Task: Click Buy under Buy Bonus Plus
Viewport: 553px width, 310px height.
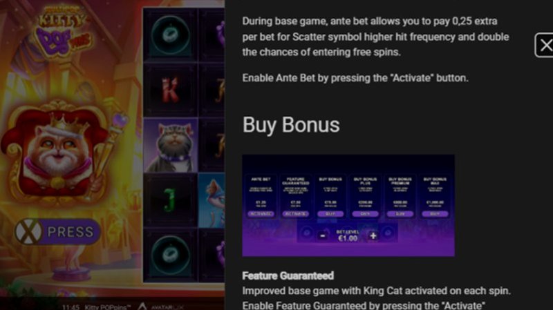Action: 365,214
